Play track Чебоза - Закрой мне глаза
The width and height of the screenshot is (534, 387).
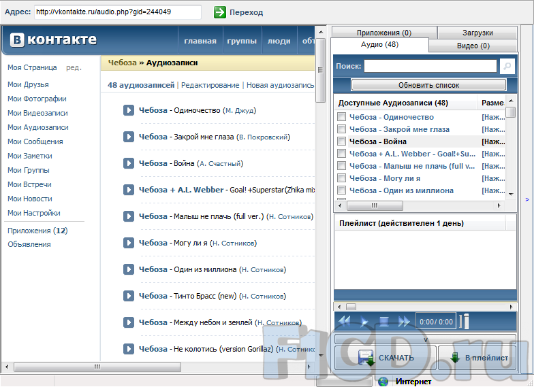point(128,137)
